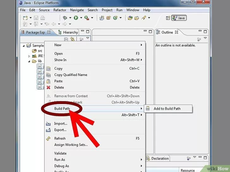Open the Window menu
Screen dimensions: 230x172
(x=133, y=10)
